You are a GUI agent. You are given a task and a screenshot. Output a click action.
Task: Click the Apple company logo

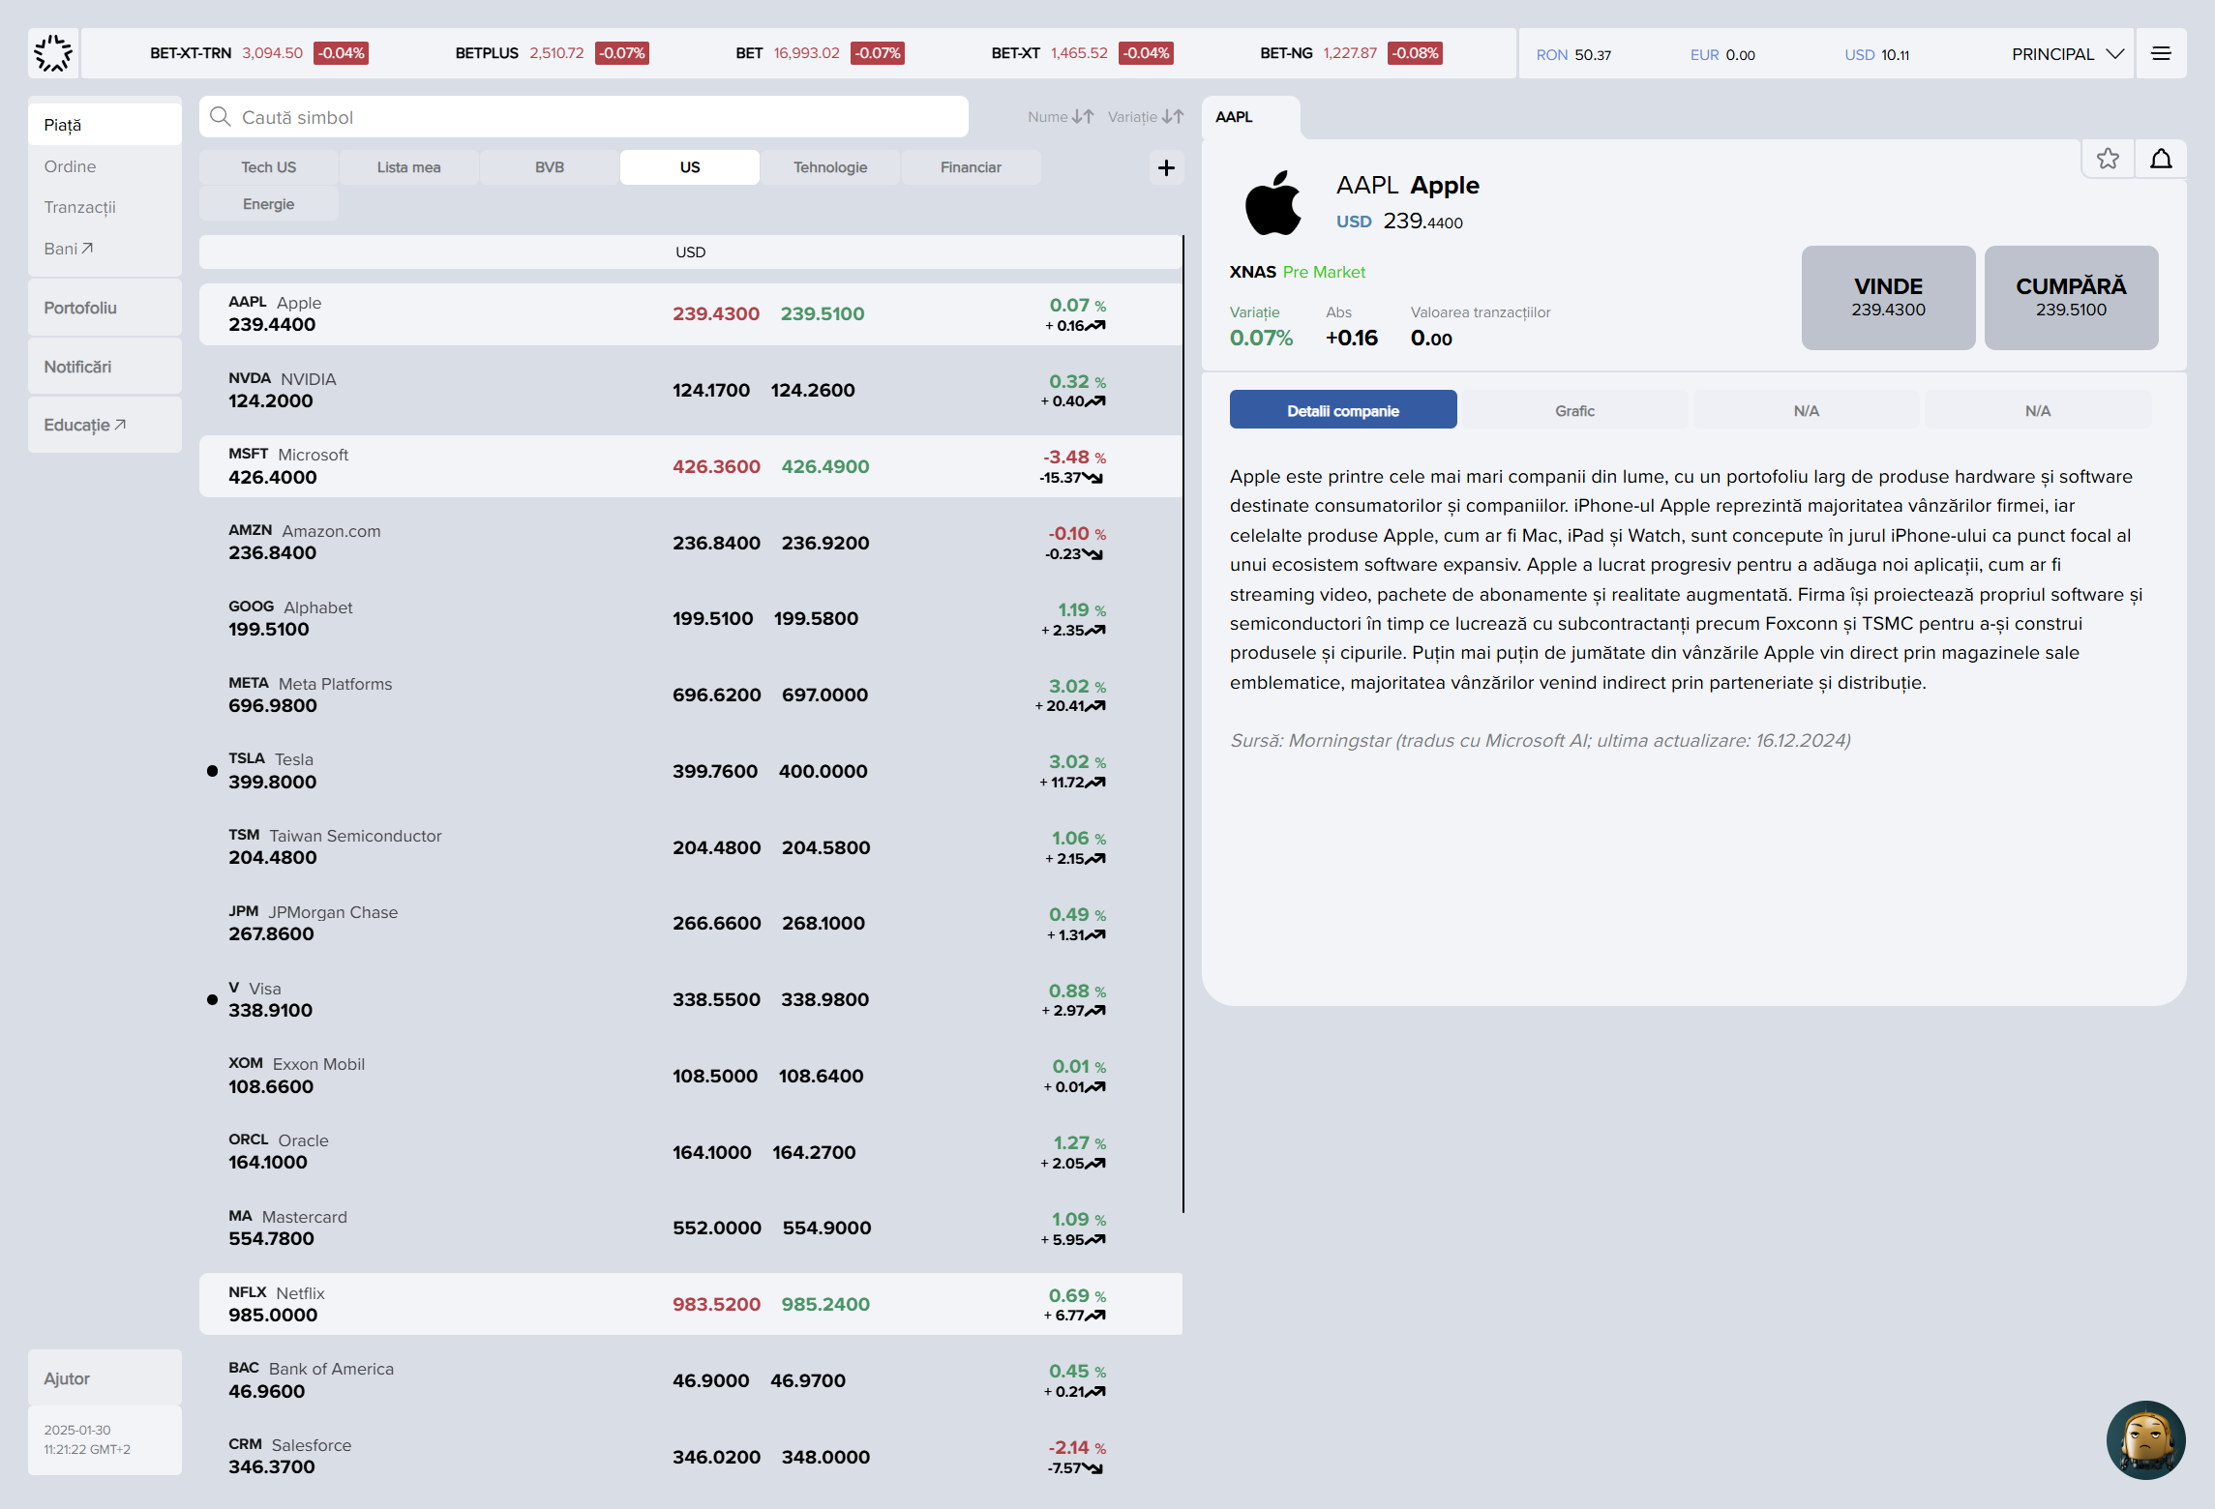pyautogui.click(x=1272, y=203)
